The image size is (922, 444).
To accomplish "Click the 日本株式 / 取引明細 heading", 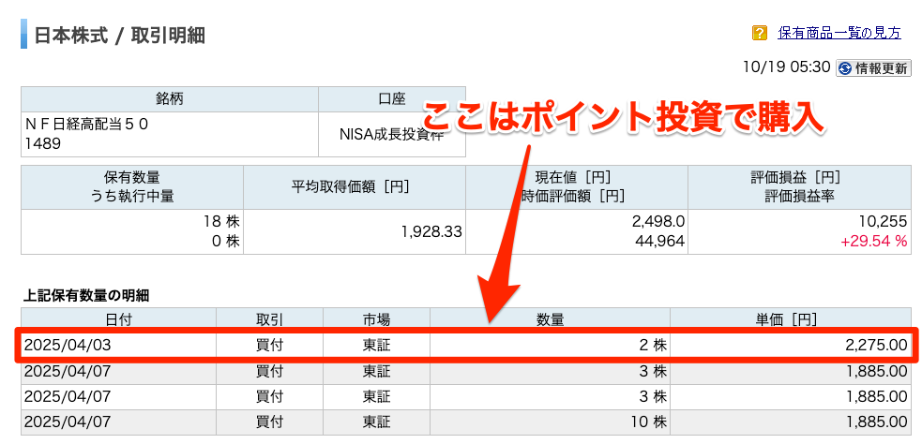I will [x=119, y=35].
